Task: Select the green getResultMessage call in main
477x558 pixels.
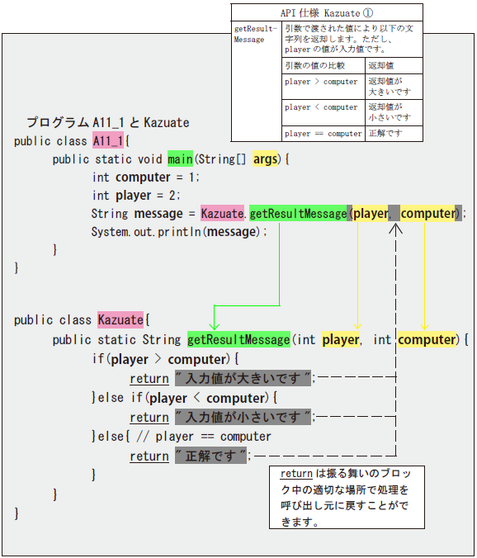Action: click(298, 213)
